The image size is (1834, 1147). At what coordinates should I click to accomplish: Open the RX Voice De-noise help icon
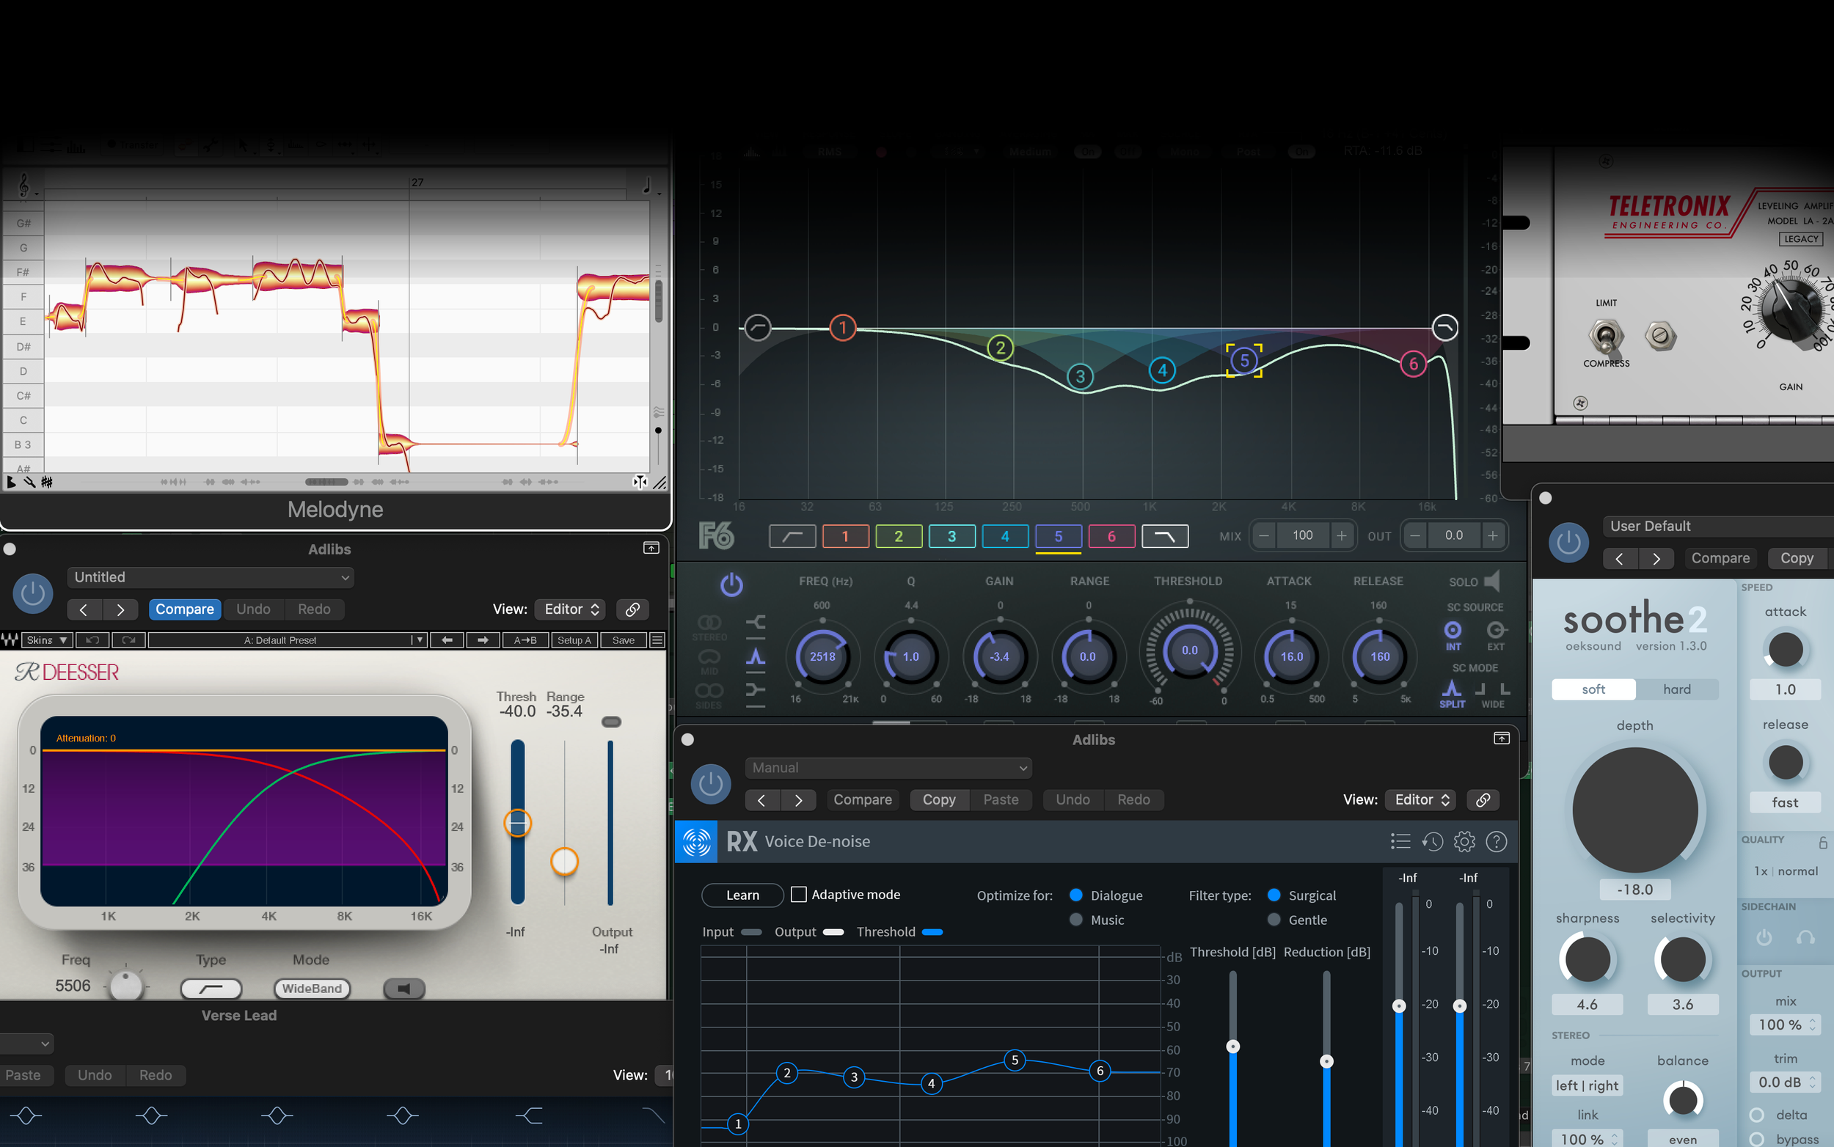tap(1496, 841)
